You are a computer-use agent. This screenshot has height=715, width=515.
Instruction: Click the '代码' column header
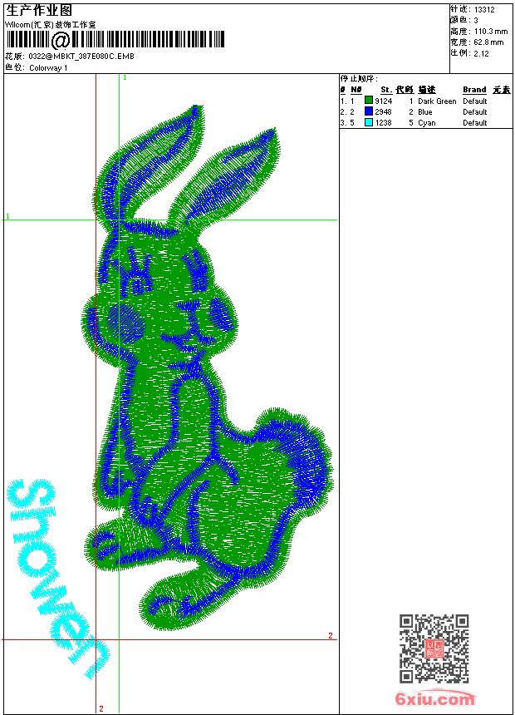(x=405, y=90)
